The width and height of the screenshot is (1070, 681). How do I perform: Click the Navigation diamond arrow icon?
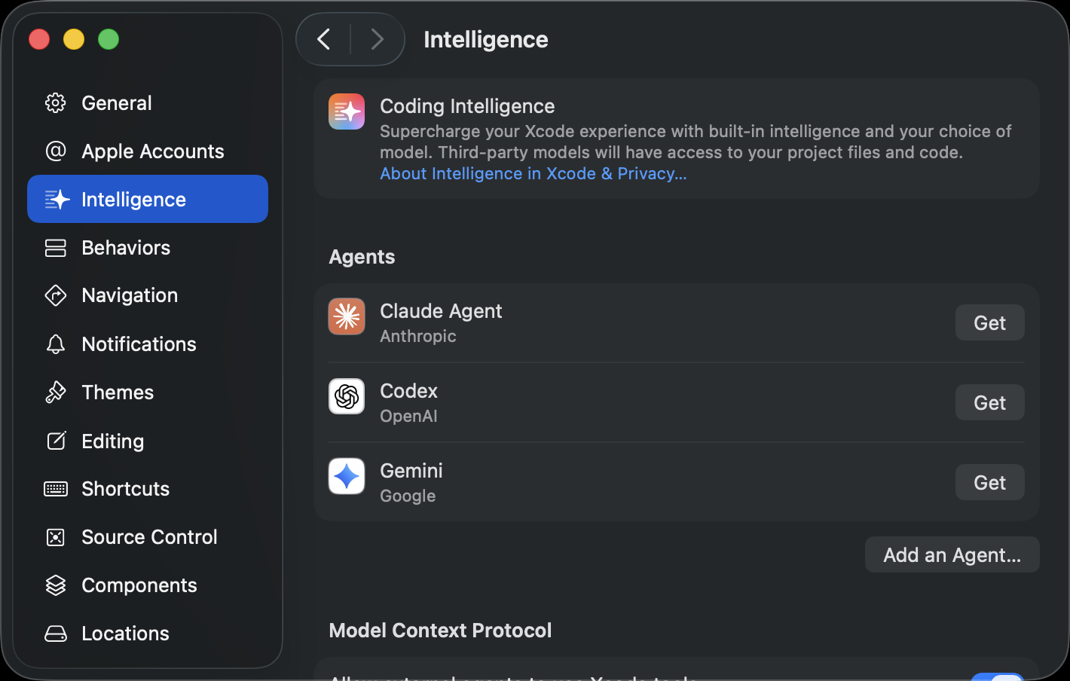tap(56, 295)
